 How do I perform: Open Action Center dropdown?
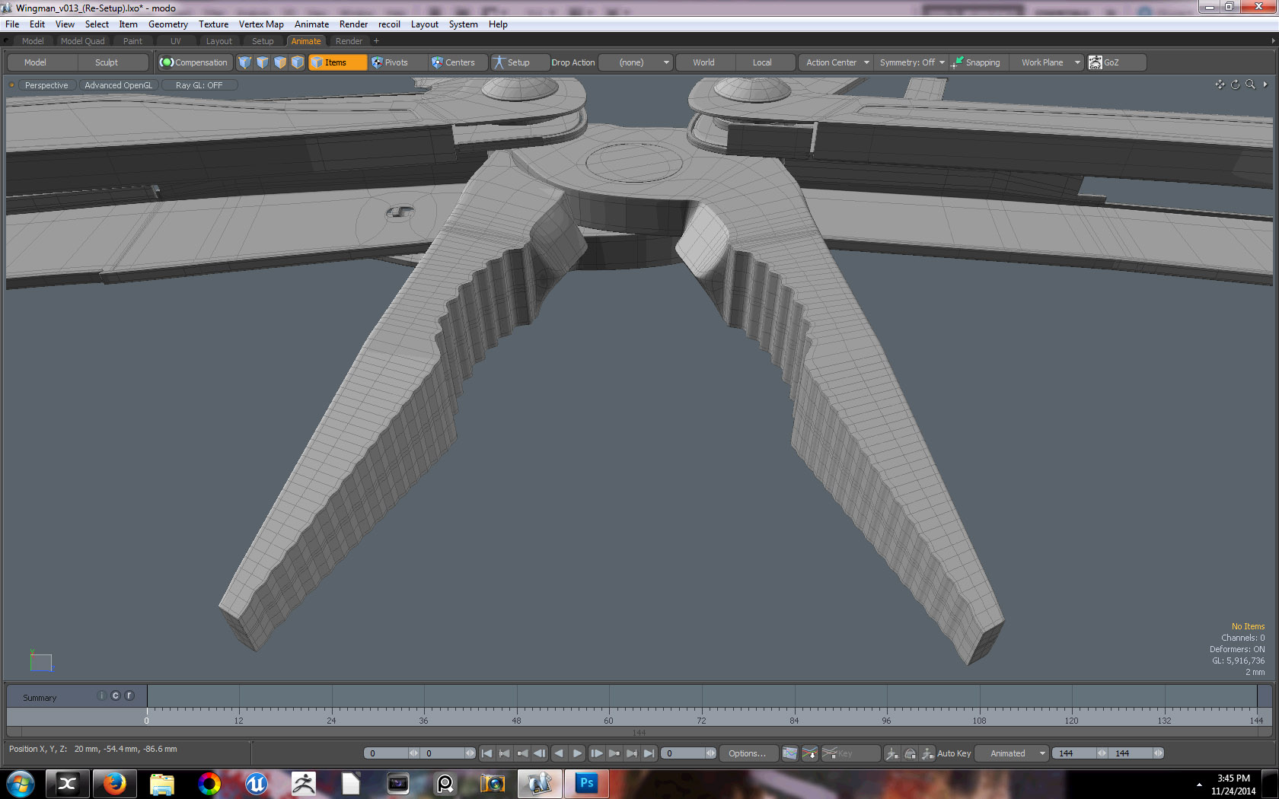(836, 62)
